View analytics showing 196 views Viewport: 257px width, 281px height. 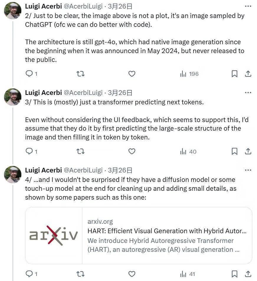pos(189,74)
